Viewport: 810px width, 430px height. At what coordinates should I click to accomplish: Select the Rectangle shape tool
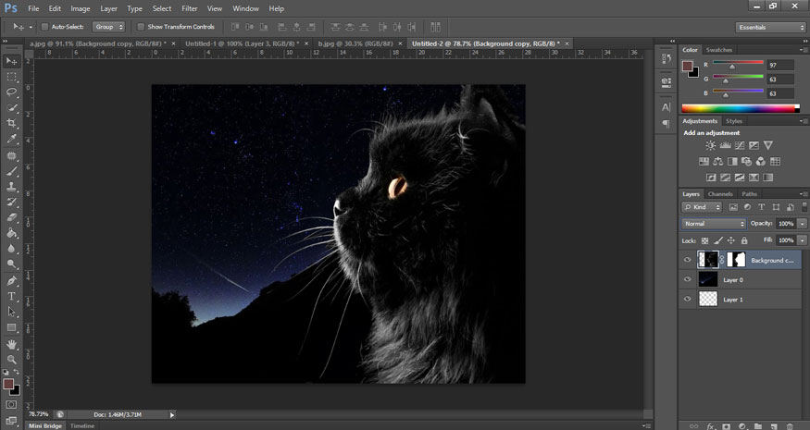[11, 327]
